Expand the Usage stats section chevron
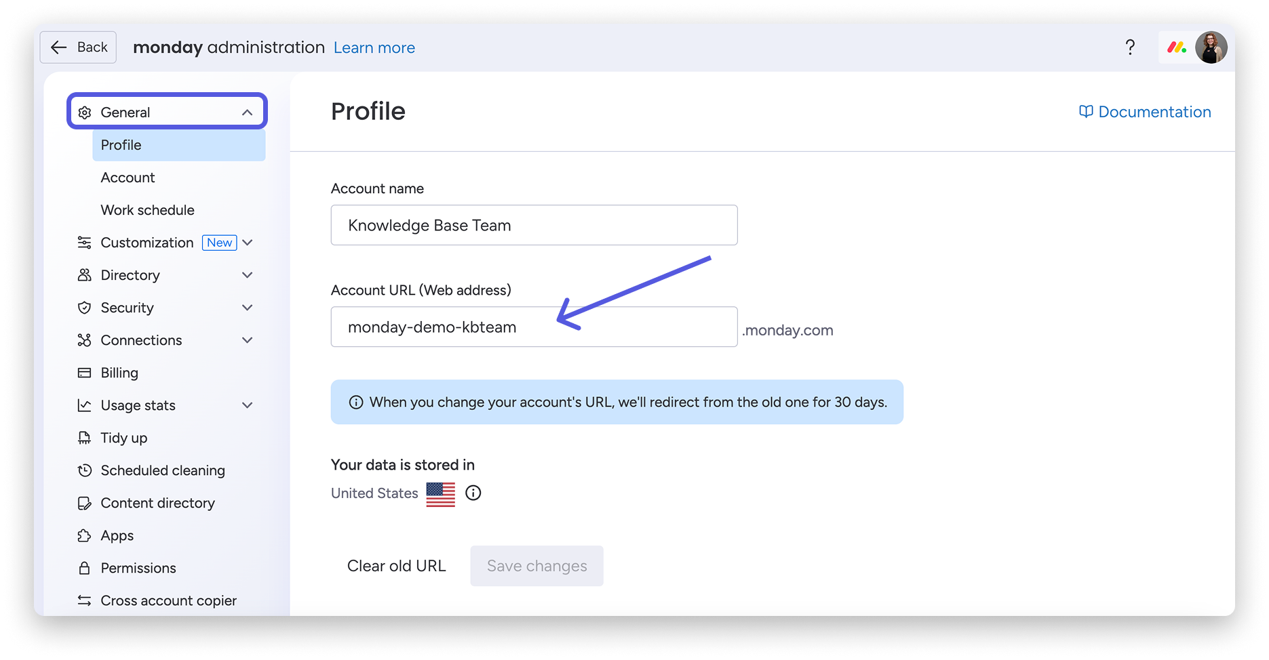Image resolution: width=1269 pixels, height=660 pixels. click(x=248, y=405)
